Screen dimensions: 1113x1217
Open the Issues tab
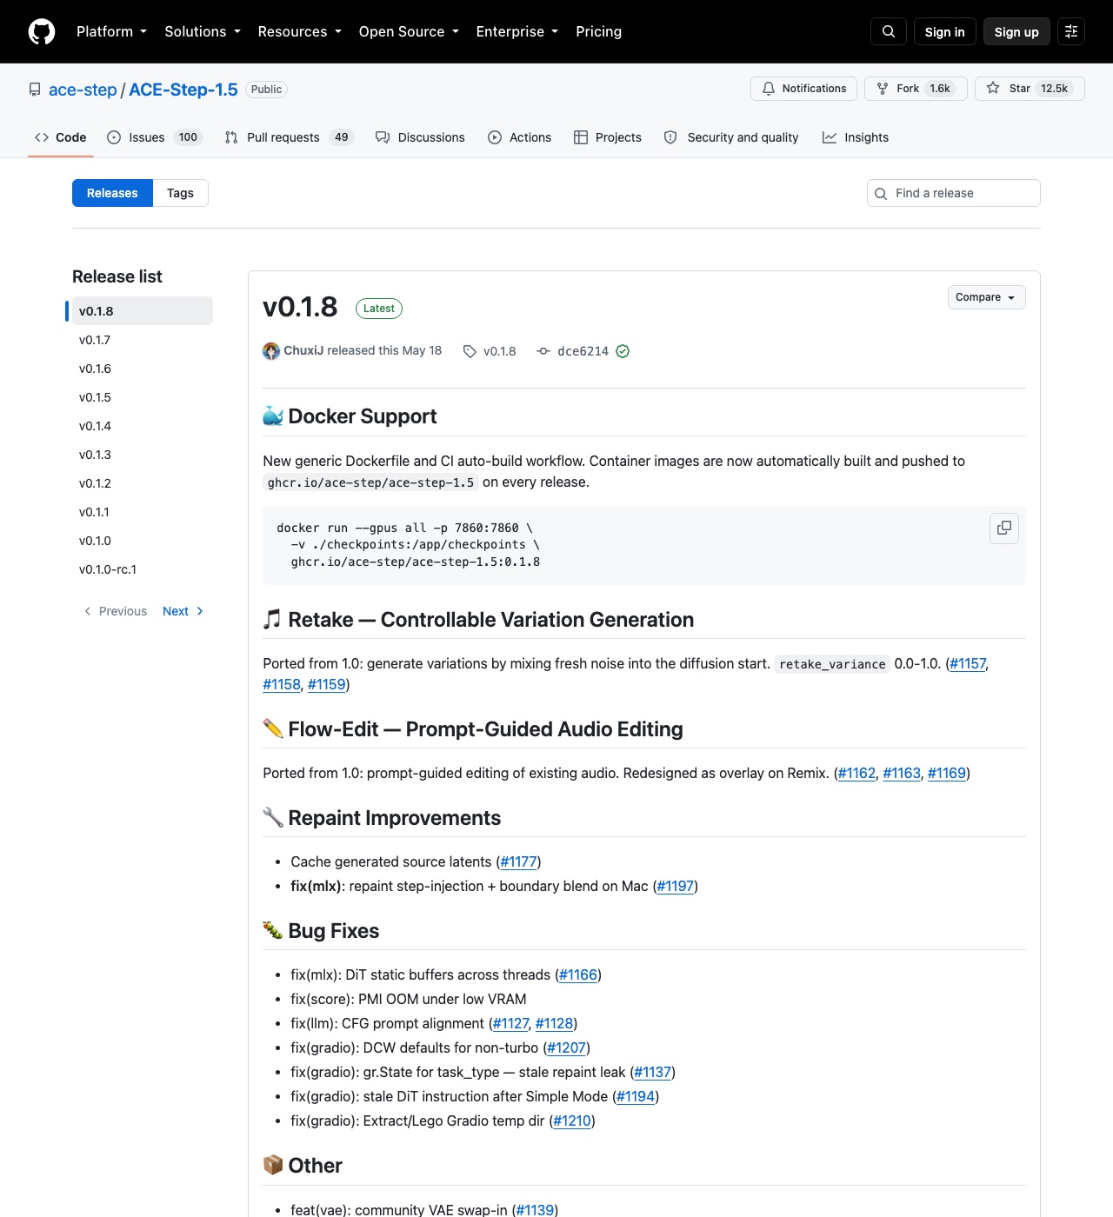click(154, 137)
